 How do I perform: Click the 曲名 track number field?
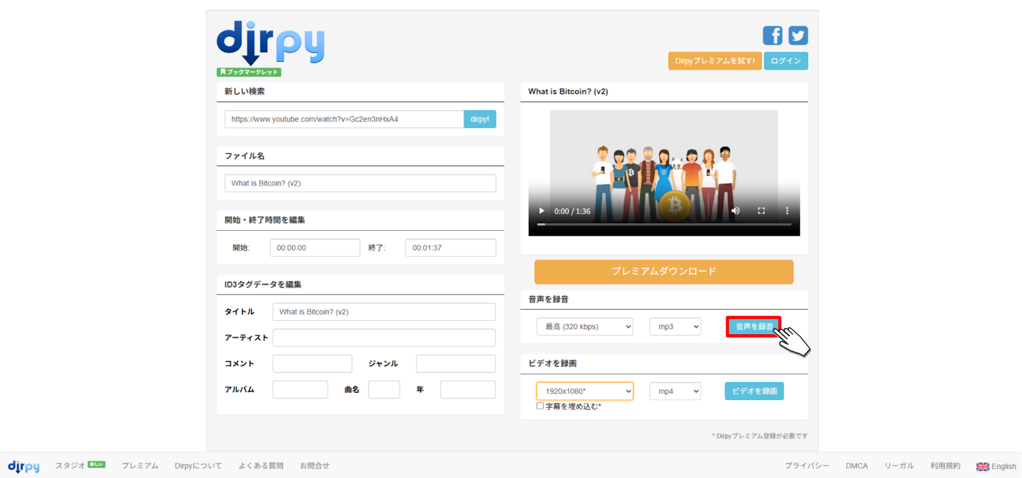click(x=384, y=390)
